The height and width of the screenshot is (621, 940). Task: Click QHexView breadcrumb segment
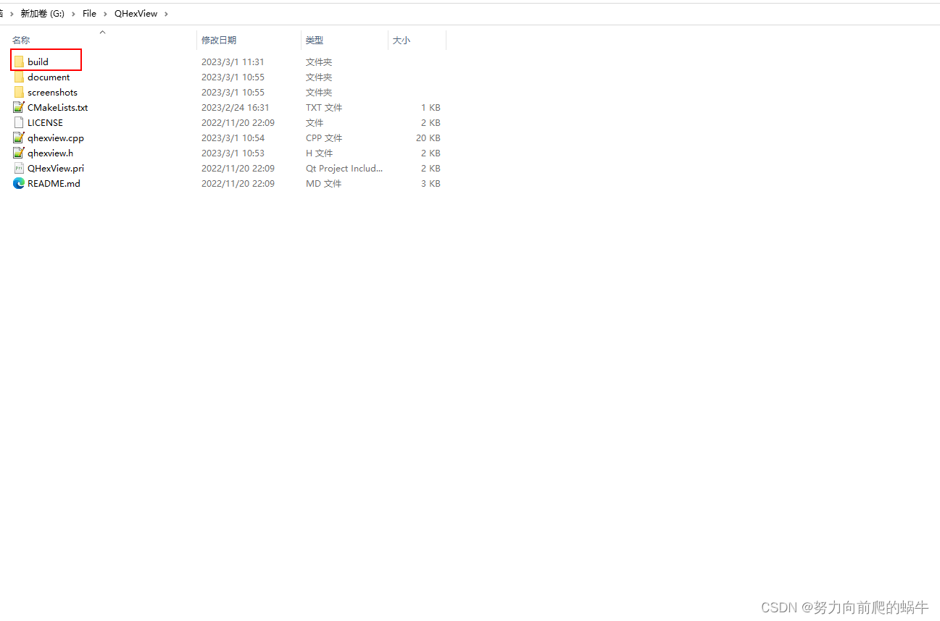point(136,13)
